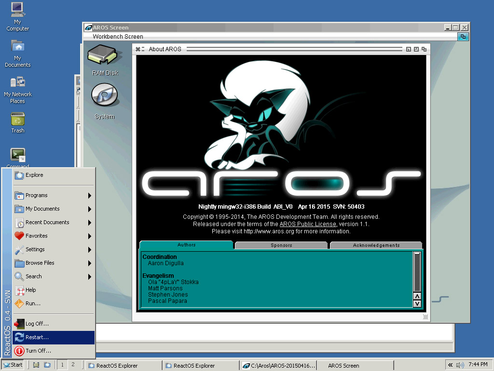This screenshot has width=494, height=371.
Task: Click the About AROS resize handle
Action: point(425,317)
